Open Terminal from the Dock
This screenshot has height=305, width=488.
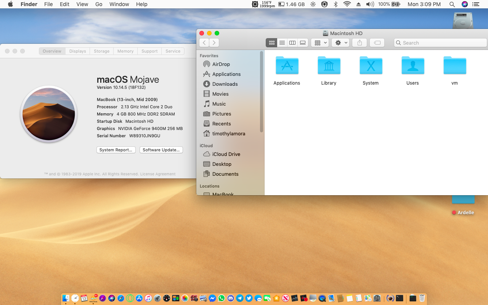pos(400,298)
